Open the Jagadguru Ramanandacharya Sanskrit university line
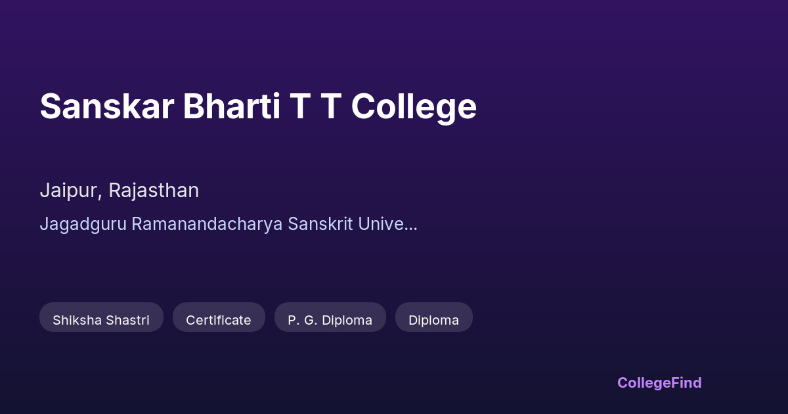Viewport: 788px width, 414px height. (228, 224)
